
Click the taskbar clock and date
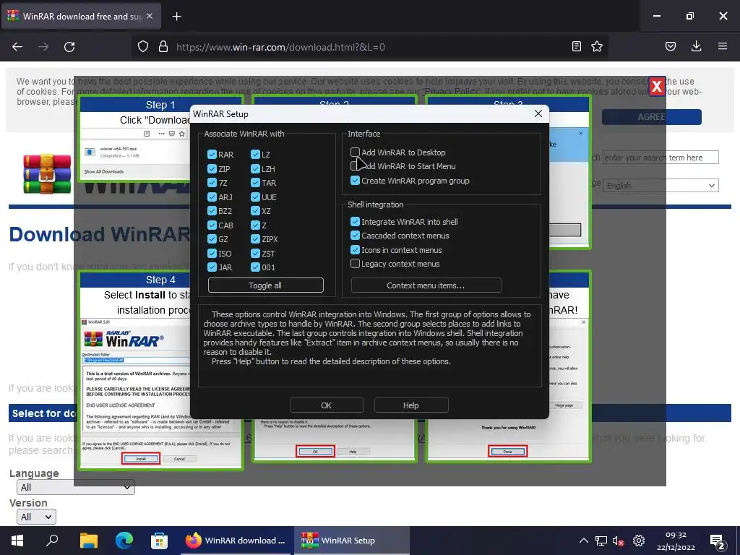point(676,541)
